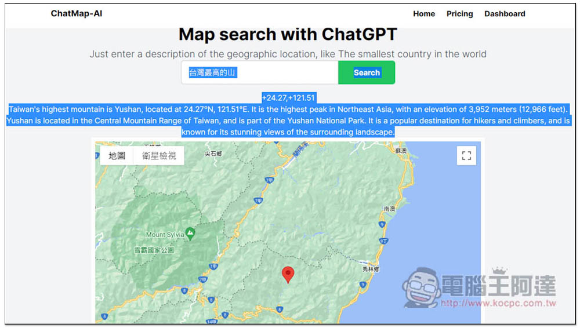Open the ChatMap-AI site logo link
Screen dimensions: 580x328
point(76,14)
